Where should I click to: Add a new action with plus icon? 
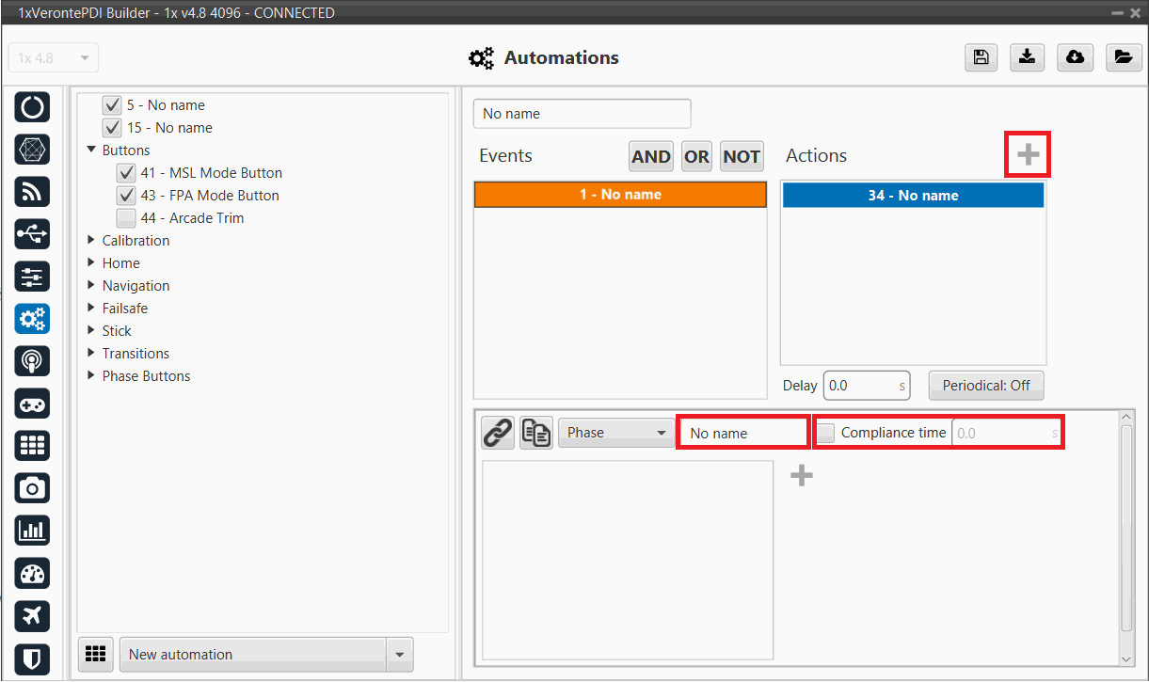[1028, 155]
